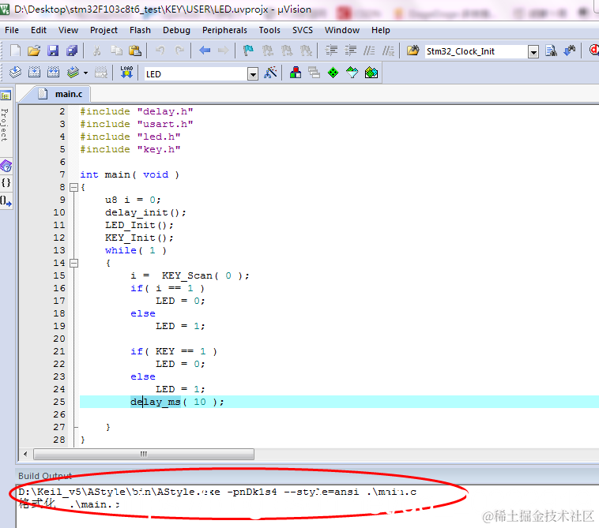Paste from clipboard icon
599x528 pixels.
coord(134,51)
